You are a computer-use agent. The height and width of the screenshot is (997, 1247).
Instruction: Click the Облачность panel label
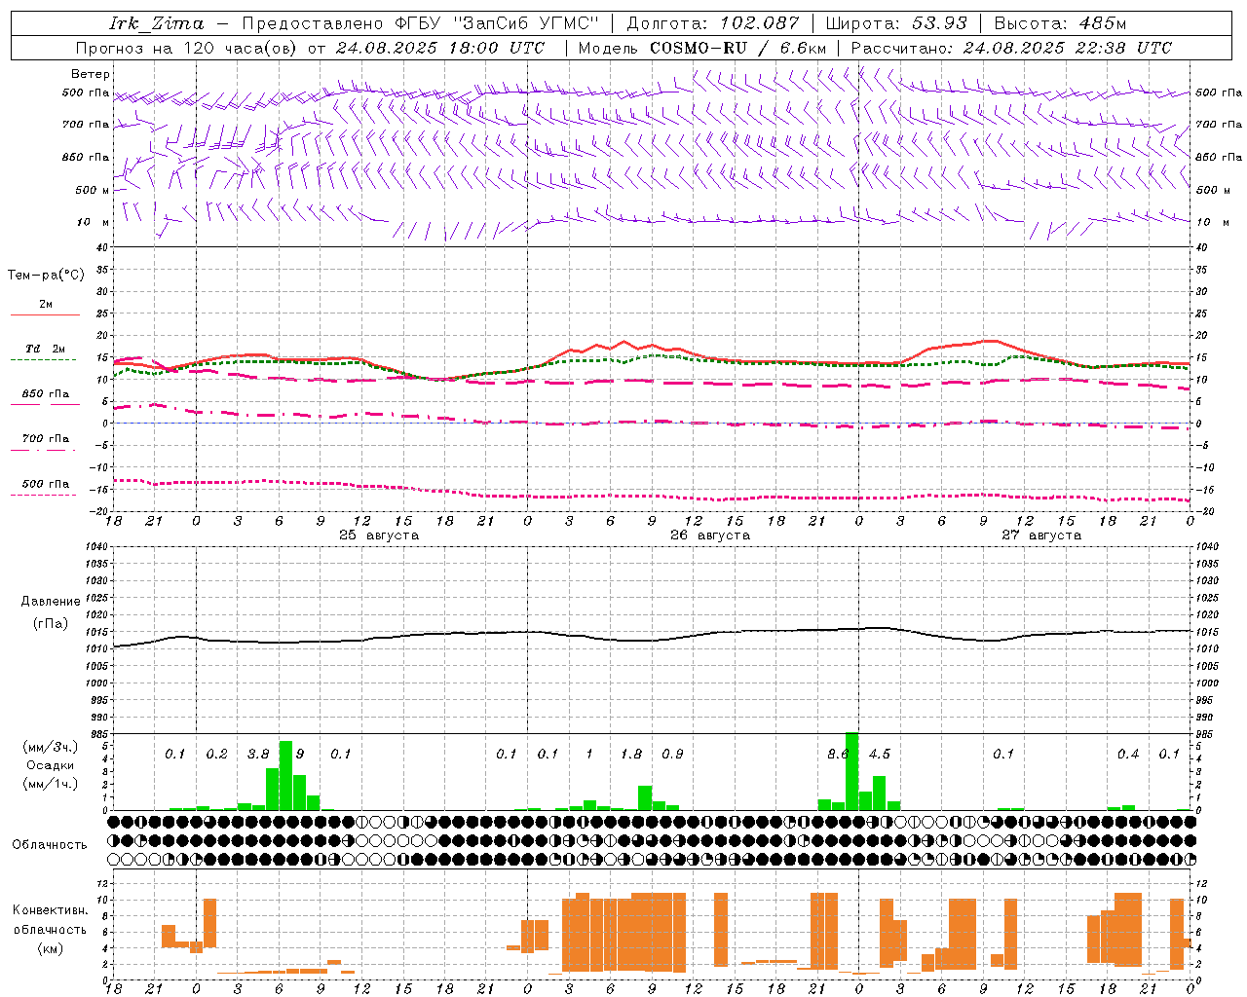50,844
